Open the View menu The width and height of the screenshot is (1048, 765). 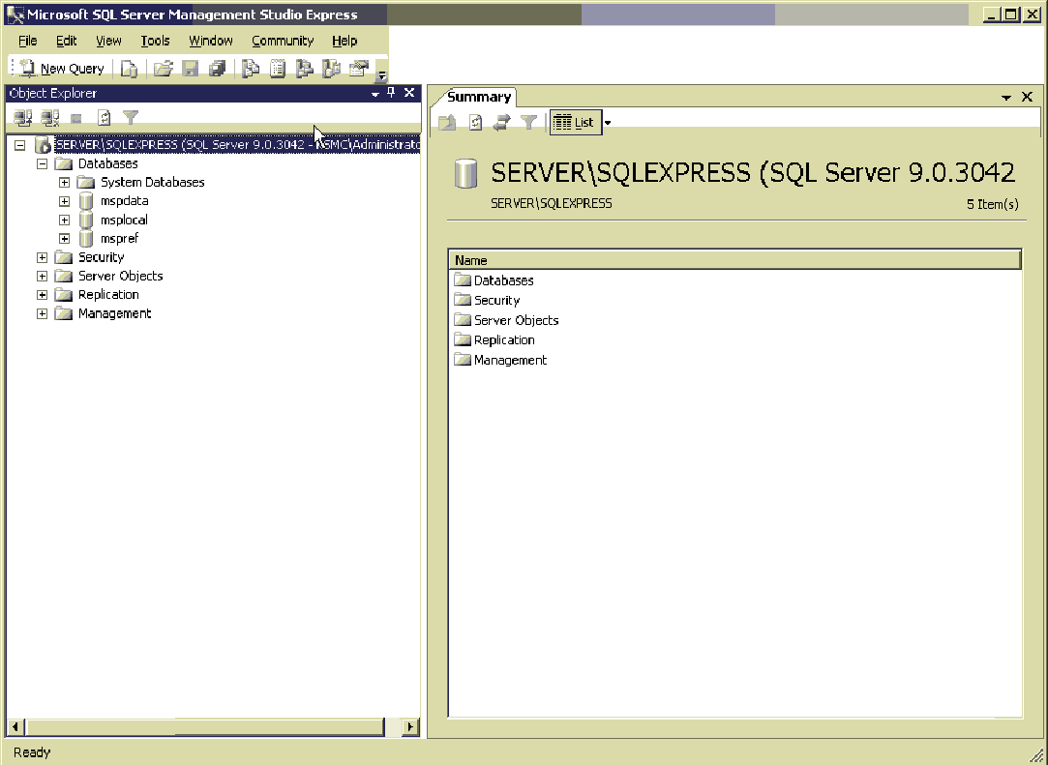[108, 41]
